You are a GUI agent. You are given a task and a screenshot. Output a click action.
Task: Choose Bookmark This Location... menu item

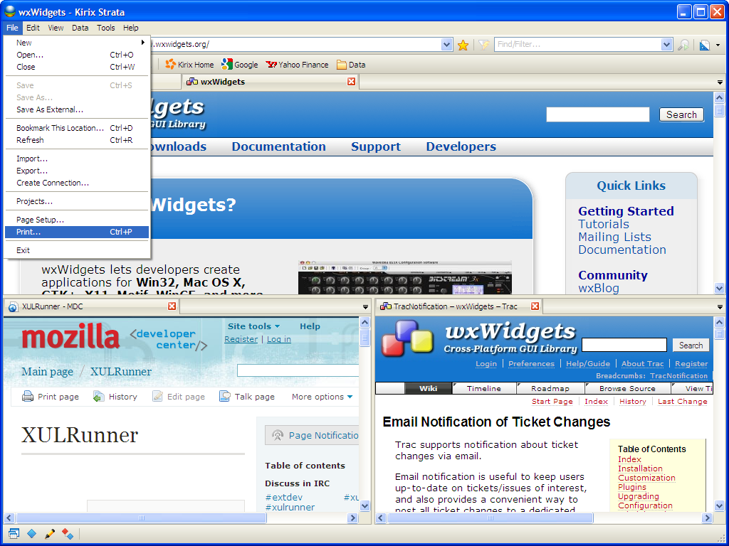coord(77,128)
